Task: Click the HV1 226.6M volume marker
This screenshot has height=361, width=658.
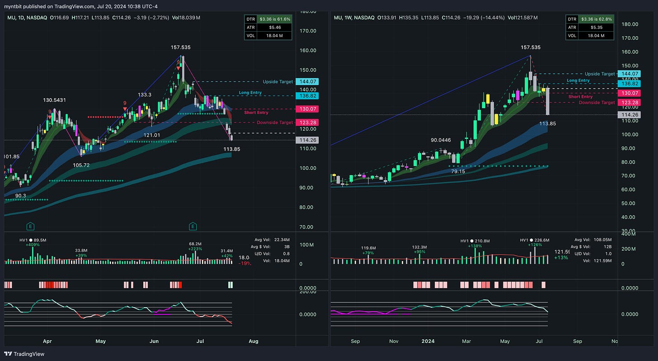Action: pyautogui.click(x=534, y=241)
